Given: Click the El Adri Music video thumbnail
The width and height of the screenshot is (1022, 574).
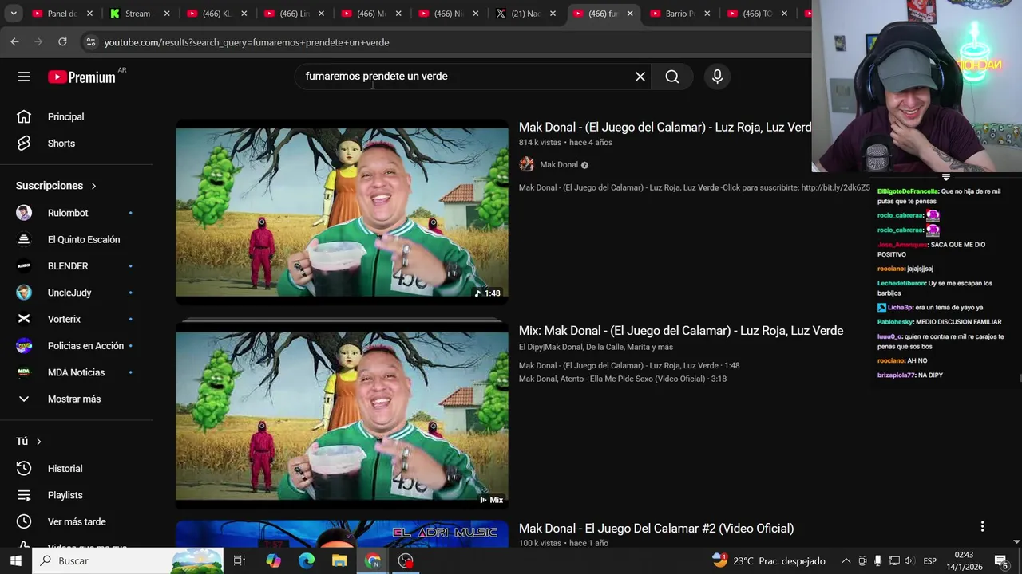Looking at the screenshot, I should pos(342,534).
